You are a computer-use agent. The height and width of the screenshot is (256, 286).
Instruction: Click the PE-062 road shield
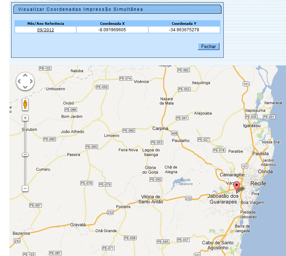(183, 70)
